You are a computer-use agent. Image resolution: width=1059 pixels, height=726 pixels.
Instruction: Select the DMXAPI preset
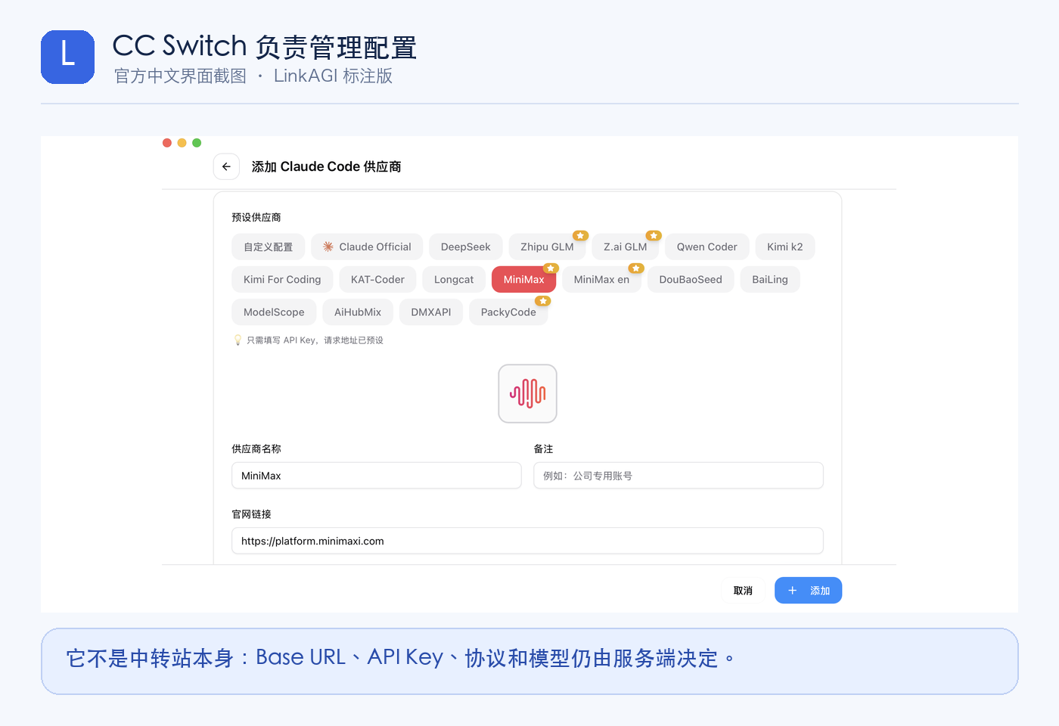(x=431, y=312)
